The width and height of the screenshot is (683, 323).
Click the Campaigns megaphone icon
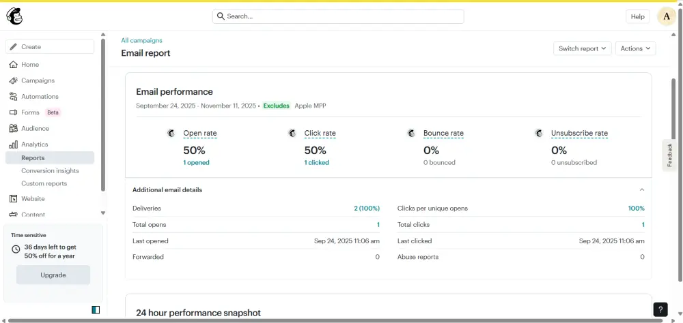pyautogui.click(x=14, y=80)
